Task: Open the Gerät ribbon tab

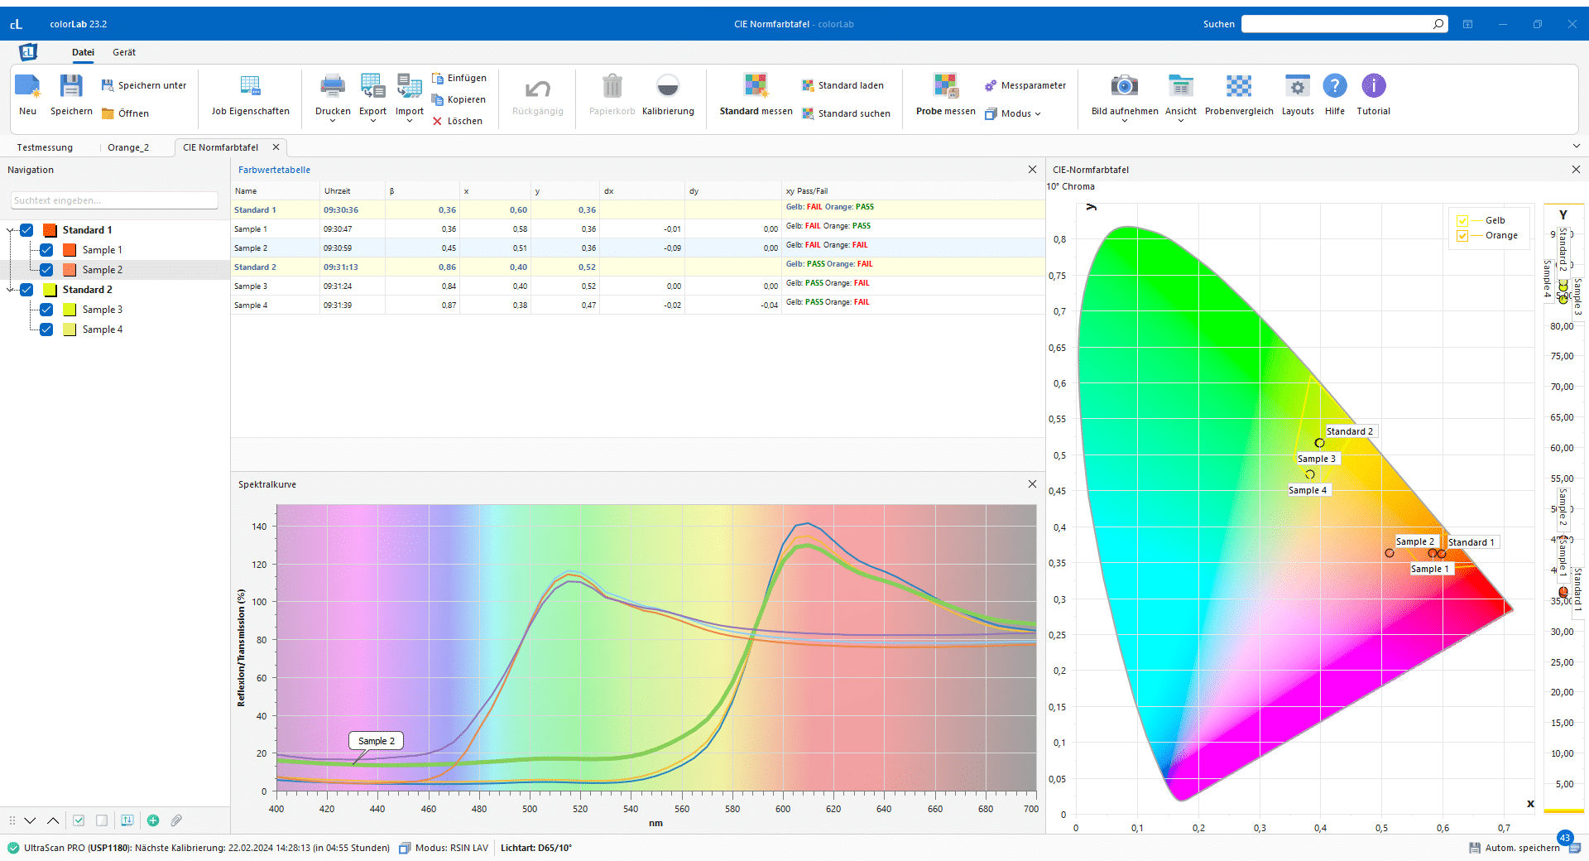Action: click(x=124, y=52)
